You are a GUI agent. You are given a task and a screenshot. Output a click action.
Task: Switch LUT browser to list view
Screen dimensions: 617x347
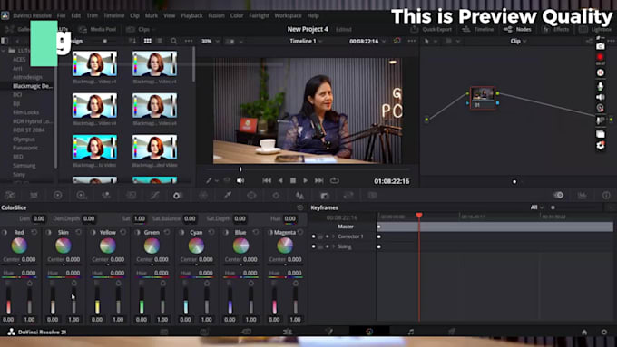tap(160, 41)
